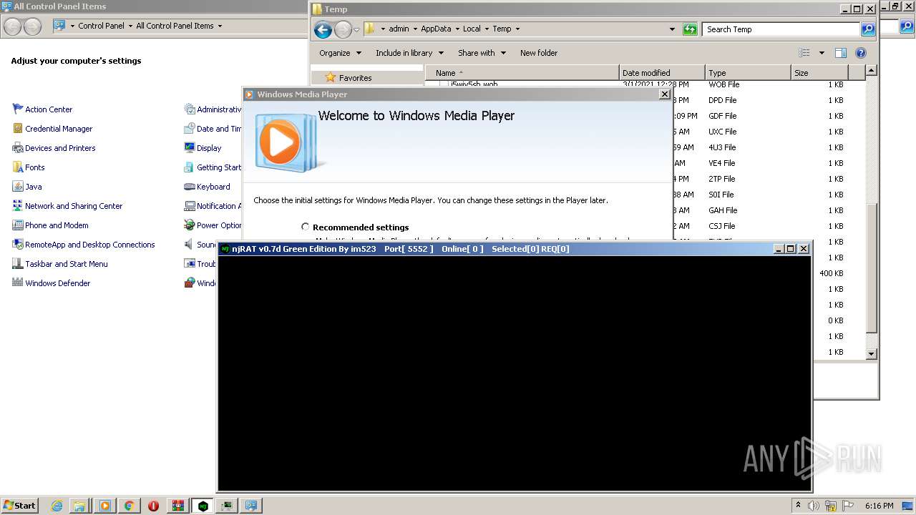Click the Action Center flag tray icon
Screen dimensions: 916x515
[x=848, y=506]
